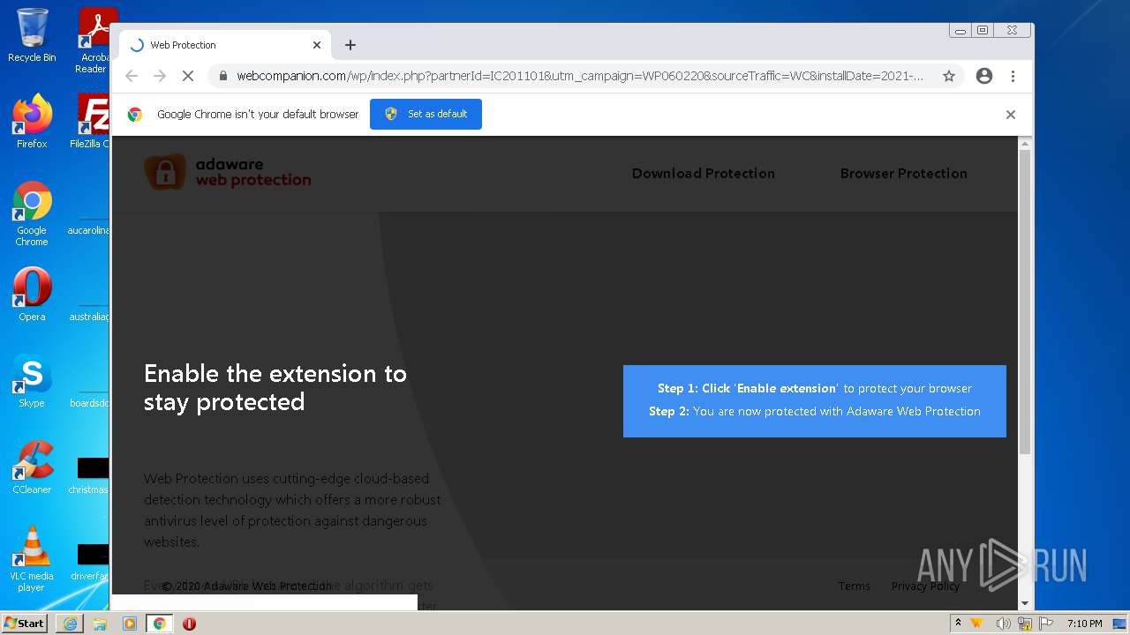This screenshot has width=1130, height=635.
Task: Click the Adaware web protection logo
Action: coord(228,172)
